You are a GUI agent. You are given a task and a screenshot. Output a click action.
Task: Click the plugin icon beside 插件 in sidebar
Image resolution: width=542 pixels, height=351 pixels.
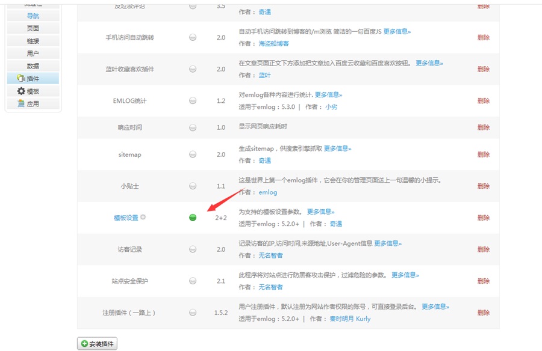20,78
